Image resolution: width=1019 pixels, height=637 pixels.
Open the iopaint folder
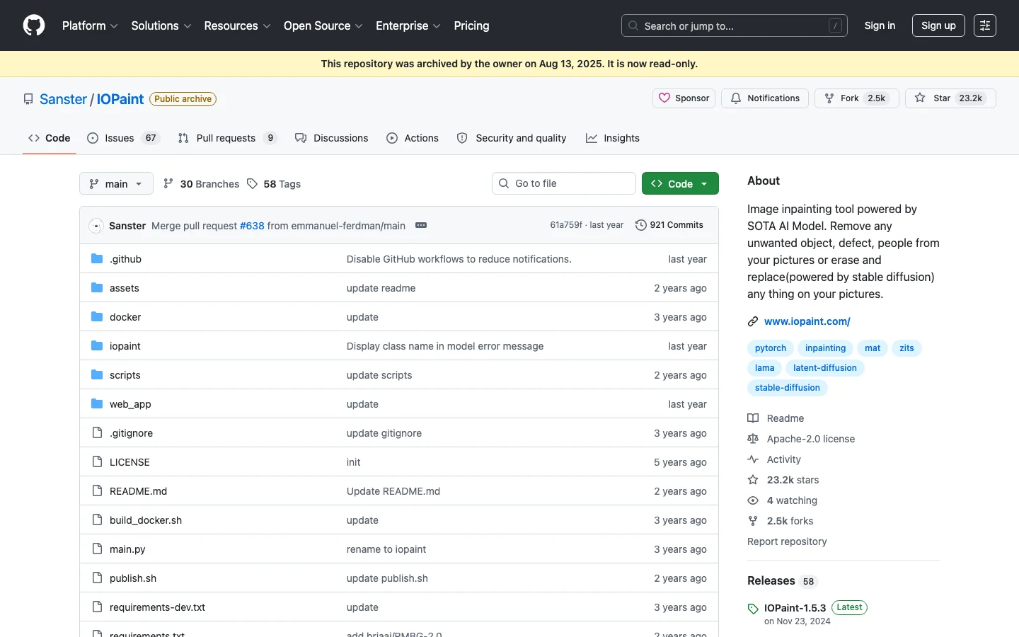pyautogui.click(x=125, y=346)
